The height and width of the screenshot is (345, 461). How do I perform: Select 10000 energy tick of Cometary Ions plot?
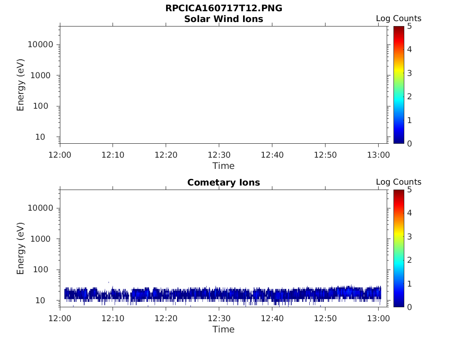pyautogui.click(x=41, y=208)
